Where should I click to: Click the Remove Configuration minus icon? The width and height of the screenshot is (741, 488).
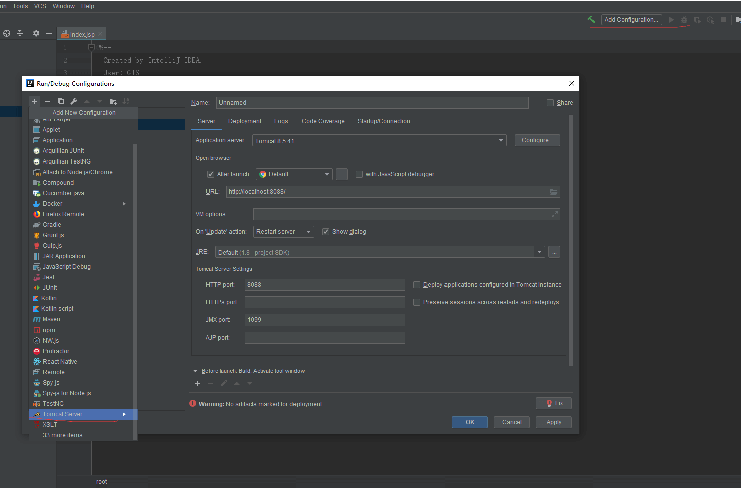pos(48,101)
